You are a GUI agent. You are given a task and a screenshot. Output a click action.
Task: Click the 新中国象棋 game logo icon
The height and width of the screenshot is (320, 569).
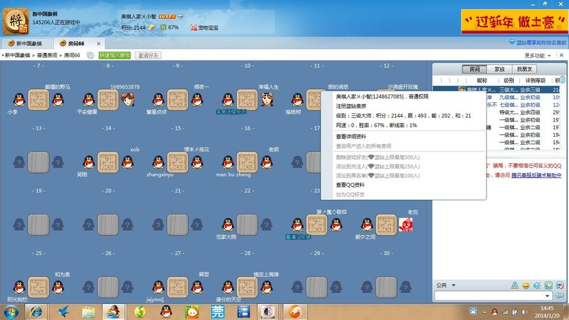[15, 22]
